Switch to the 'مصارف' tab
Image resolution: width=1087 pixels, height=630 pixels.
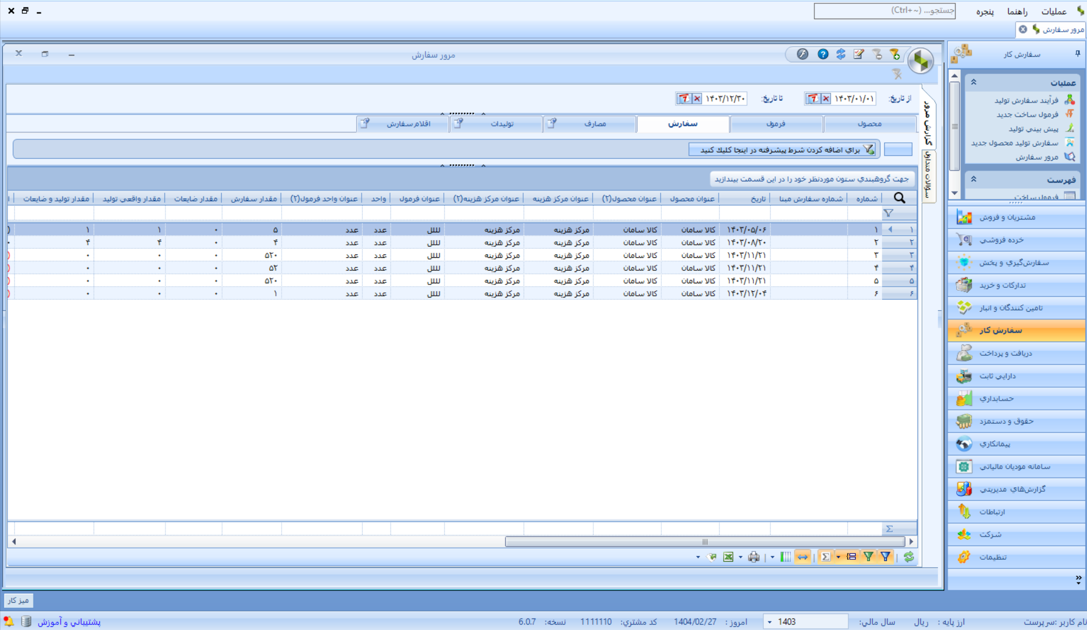point(589,124)
